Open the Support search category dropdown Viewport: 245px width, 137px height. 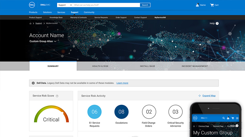pyautogui.click(x=65, y=5)
